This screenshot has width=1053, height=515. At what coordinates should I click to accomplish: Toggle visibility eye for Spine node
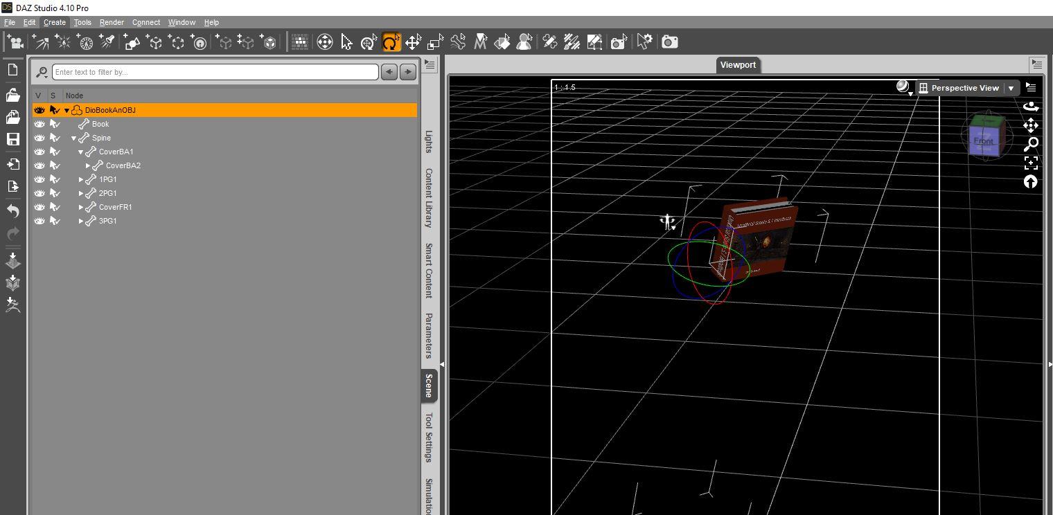pos(39,138)
